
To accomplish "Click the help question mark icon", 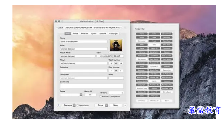I will coord(59,105).
